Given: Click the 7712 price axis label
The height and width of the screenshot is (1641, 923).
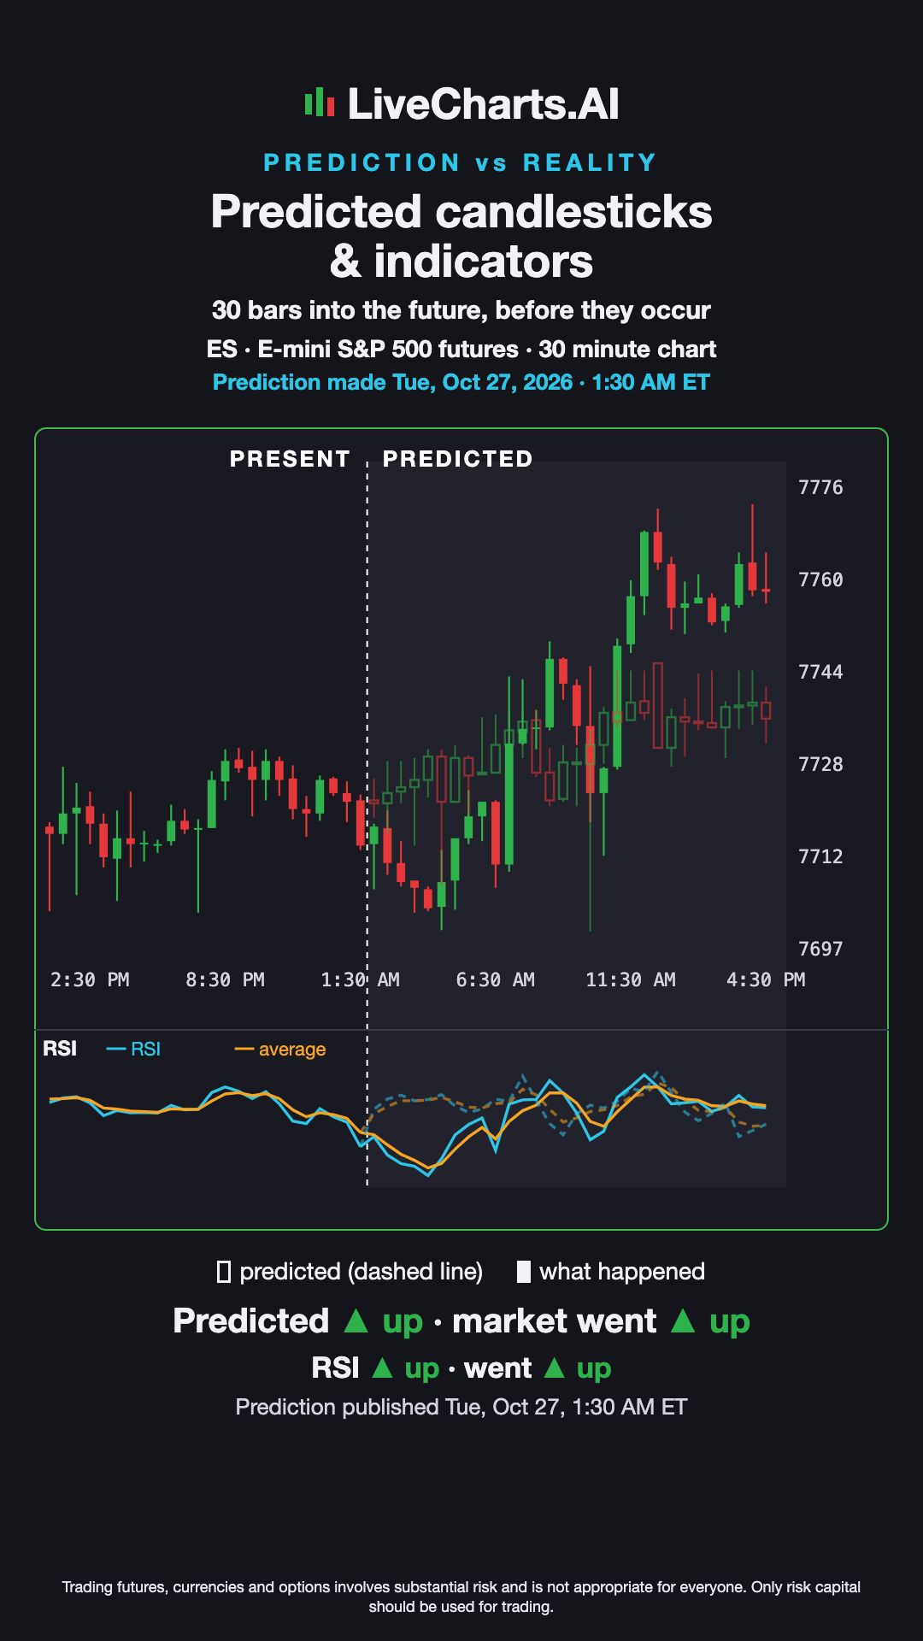Looking at the screenshot, I should (820, 856).
